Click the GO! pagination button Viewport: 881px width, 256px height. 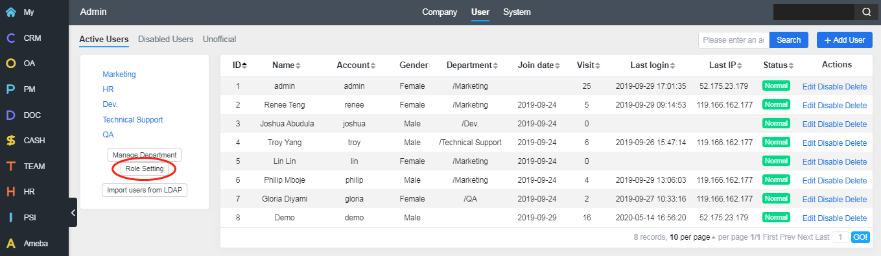point(860,237)
